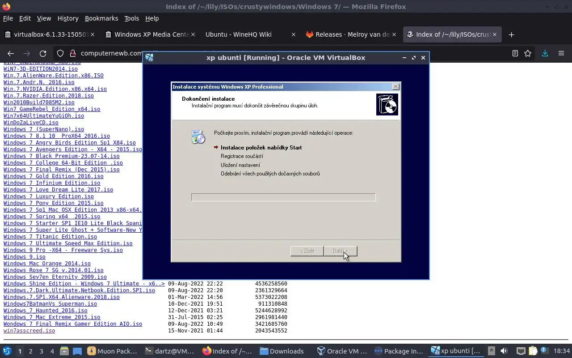Open volume control in system tray
572x358 pixels.
(x=504, y=351)
